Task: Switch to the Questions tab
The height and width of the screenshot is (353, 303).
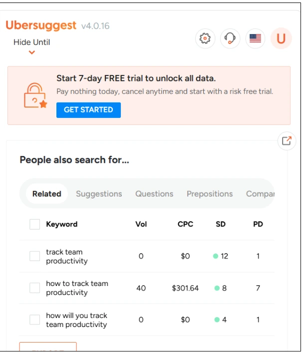Action: click(x=154, y=194)
